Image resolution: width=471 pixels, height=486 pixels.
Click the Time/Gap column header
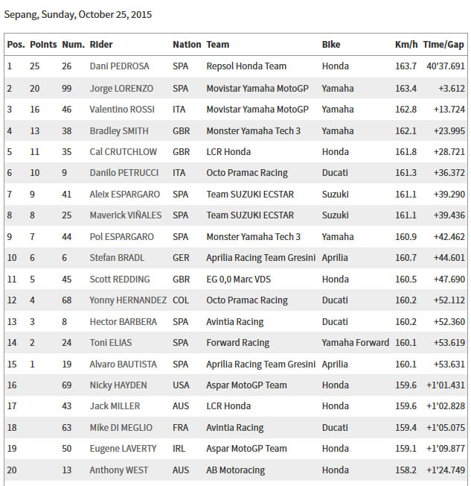(443, 45)
